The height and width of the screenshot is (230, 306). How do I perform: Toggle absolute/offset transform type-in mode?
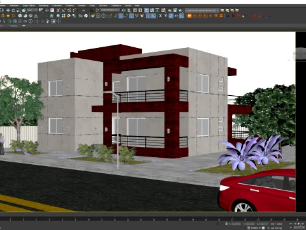226,224
